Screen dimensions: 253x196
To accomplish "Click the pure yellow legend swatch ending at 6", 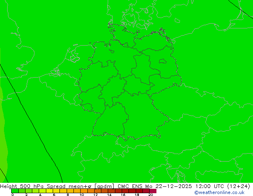I will click(x=49, y=191).
